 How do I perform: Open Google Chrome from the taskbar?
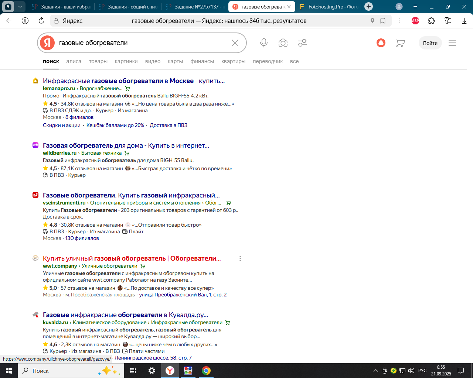[206, 371]
